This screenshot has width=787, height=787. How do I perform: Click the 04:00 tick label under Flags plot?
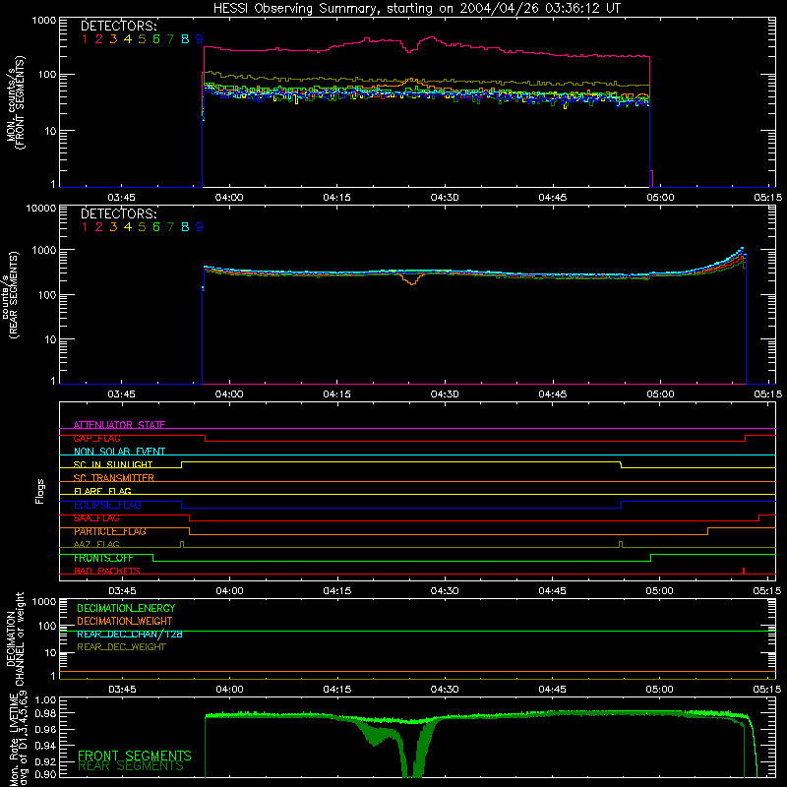click(229, 591)
